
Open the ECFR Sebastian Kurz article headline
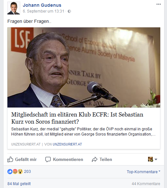[77, 118]
